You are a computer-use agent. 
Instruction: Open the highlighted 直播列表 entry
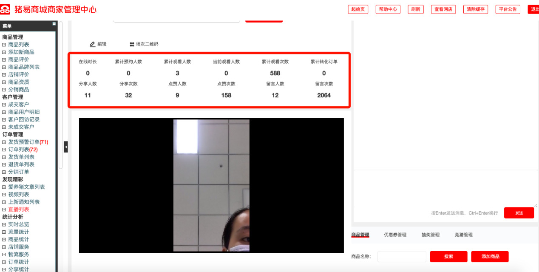coord(19,210)
